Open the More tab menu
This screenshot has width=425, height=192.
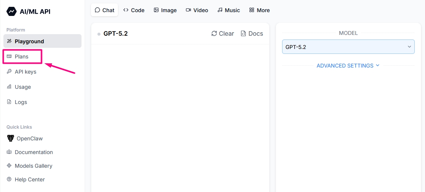259,10
